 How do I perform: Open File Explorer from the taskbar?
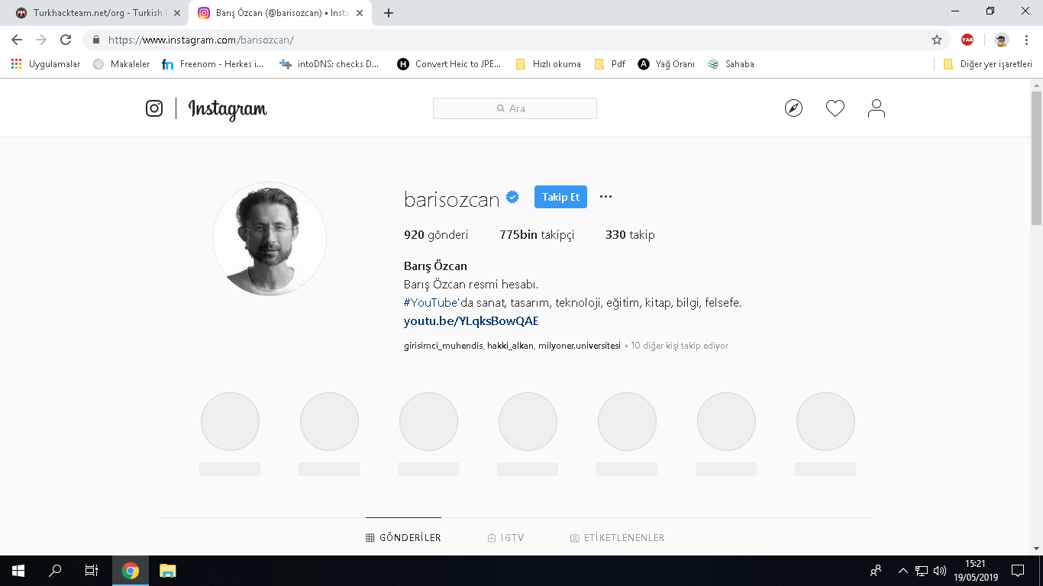pos(167,571)
